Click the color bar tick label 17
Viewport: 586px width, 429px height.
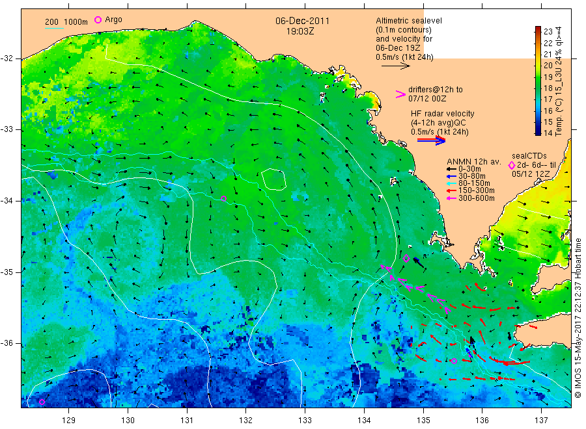[548, 99]
